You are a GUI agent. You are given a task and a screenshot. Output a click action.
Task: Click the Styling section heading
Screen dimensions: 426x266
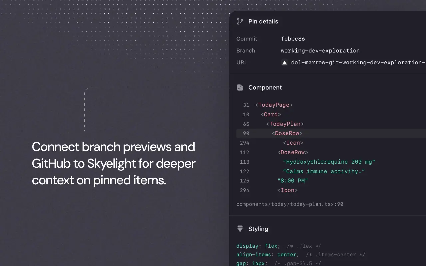coord(258,229)
